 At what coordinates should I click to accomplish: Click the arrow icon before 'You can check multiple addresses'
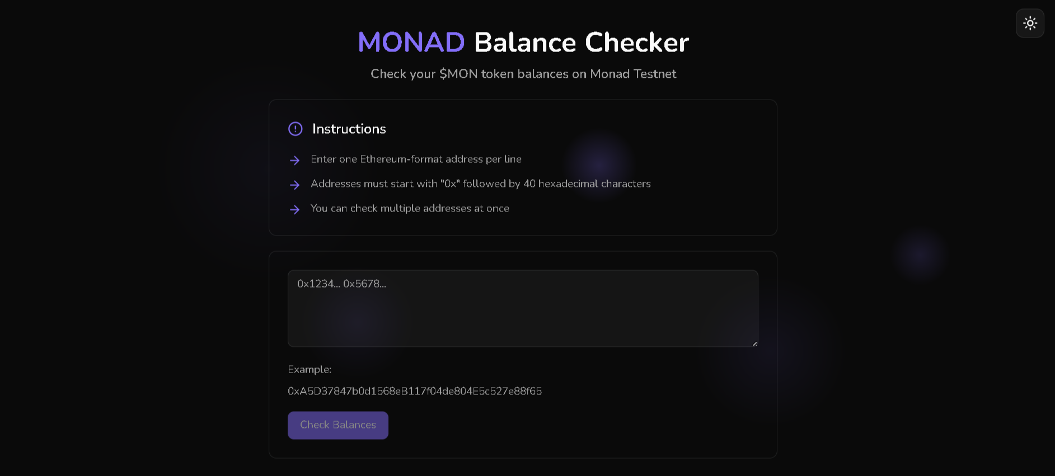(x=294, y=209)
